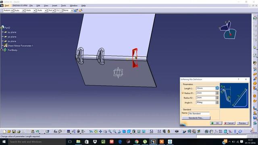258x145 pixels.
Task: Open the None dropdown
Action: tap(68, 10)
